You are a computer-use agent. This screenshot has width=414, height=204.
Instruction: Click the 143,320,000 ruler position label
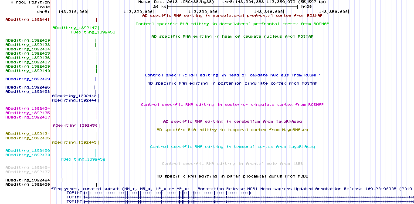138,12
